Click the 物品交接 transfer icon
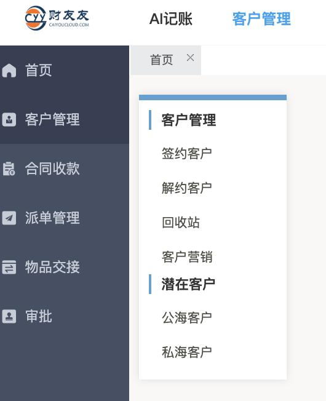The image size is (326, 401). (x=9, y=267)
